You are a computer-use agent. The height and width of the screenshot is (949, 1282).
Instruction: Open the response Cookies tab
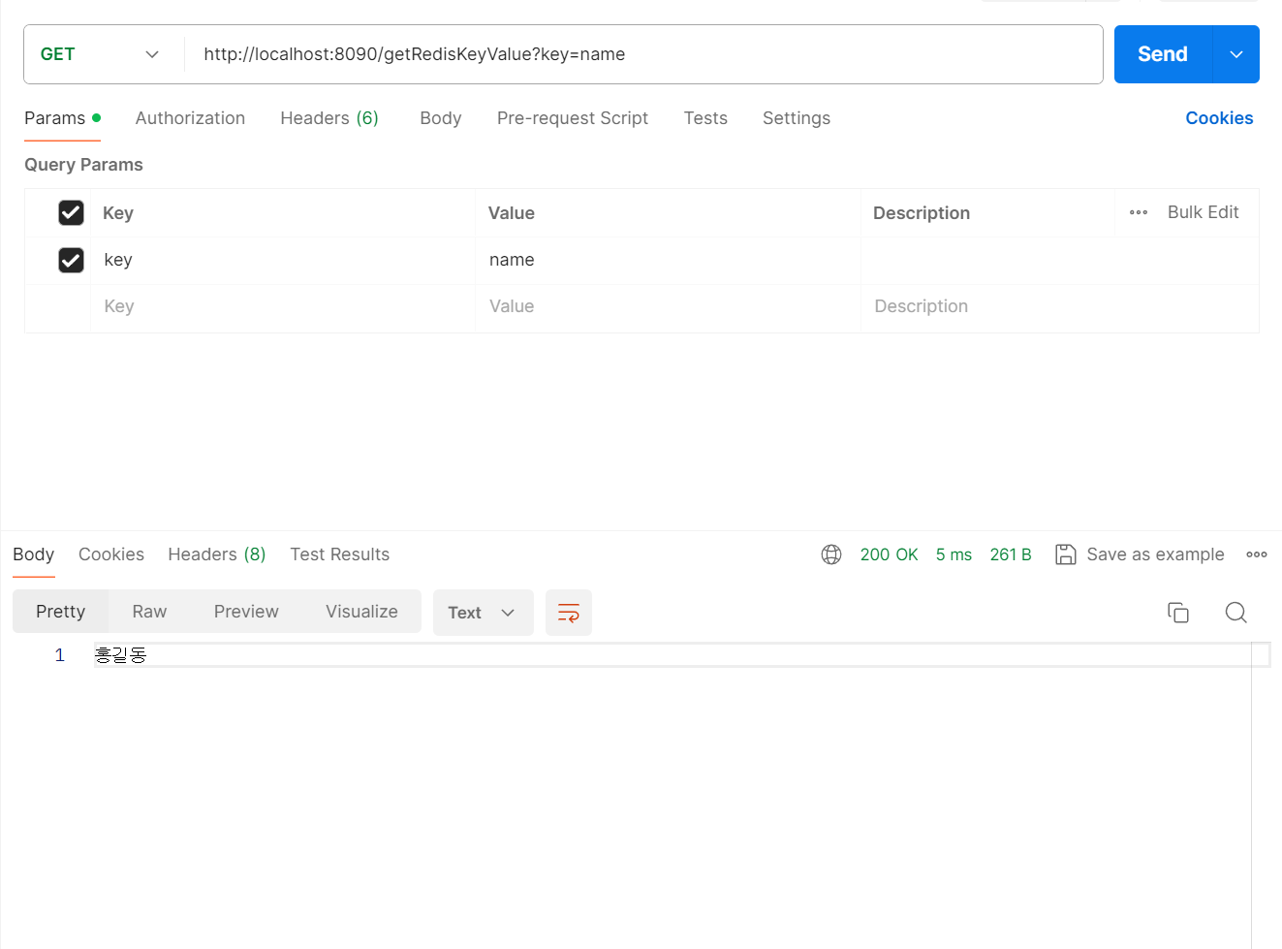coord(111,554)
